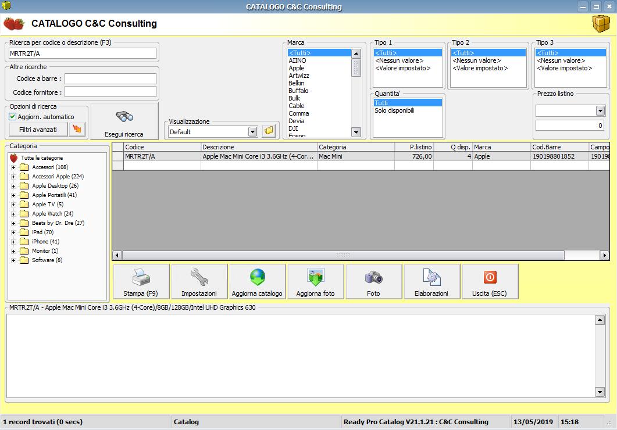Image resolution: width=617 pixels, height=430 pixels.
Task: Sort table by Q disp. column header
Action: coord(453,147)
